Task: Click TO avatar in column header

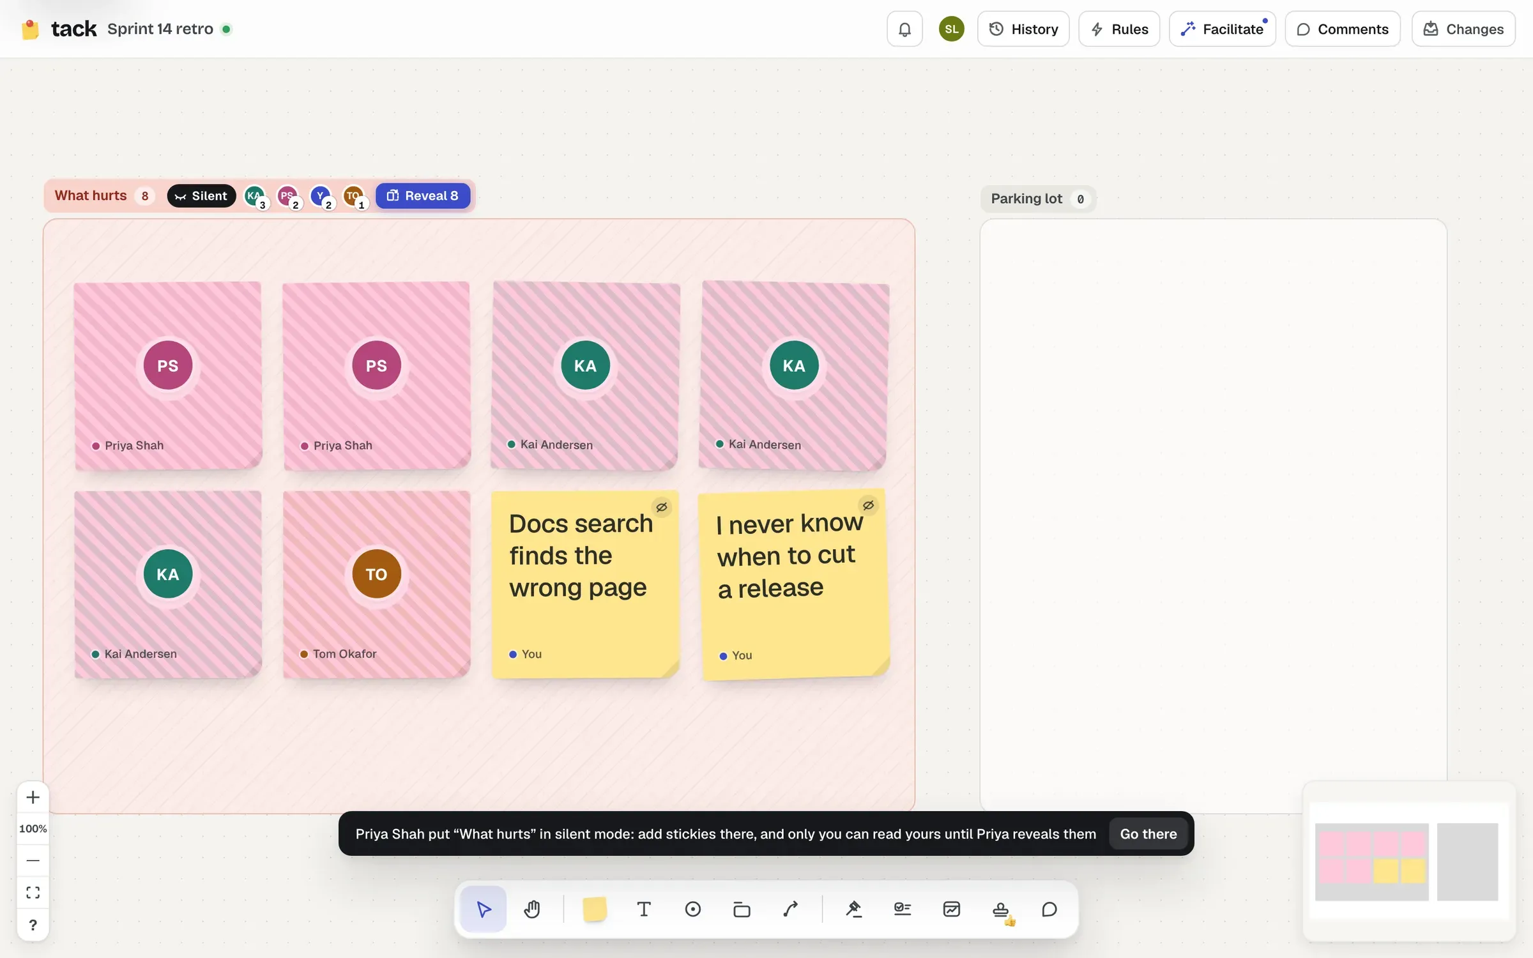Action: tap(355, 197)
